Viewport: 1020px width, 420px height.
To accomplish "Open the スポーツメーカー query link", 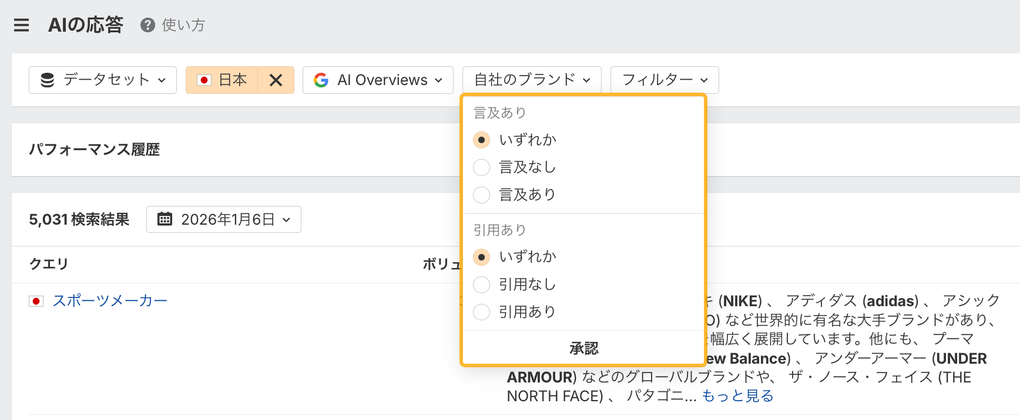I will (110, 301).
